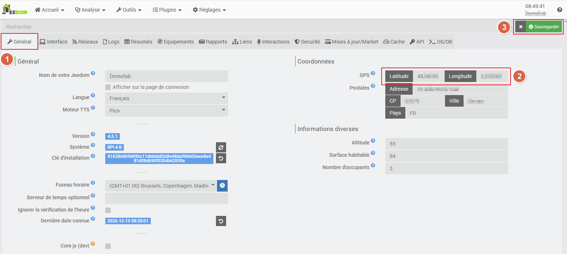The width and height of the screenshot is (567, 254).
Task: Click the help question mark icon top right
Action: (560, 10)
